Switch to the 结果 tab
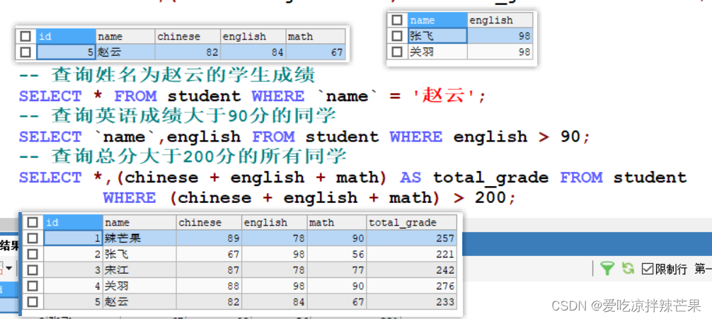Screen dimensions: 712x319 (9, 246)
